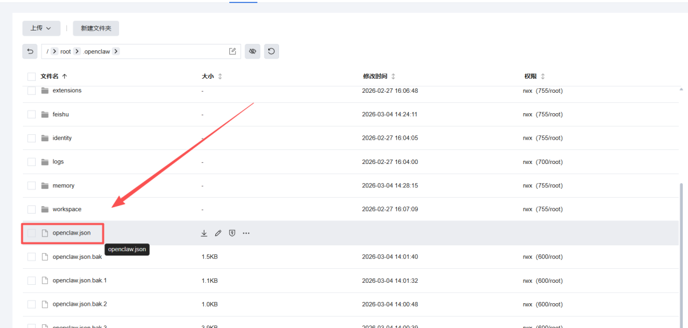Click the feishu folder icon
The image size is (688, 328).
click(x=45, y=114)
